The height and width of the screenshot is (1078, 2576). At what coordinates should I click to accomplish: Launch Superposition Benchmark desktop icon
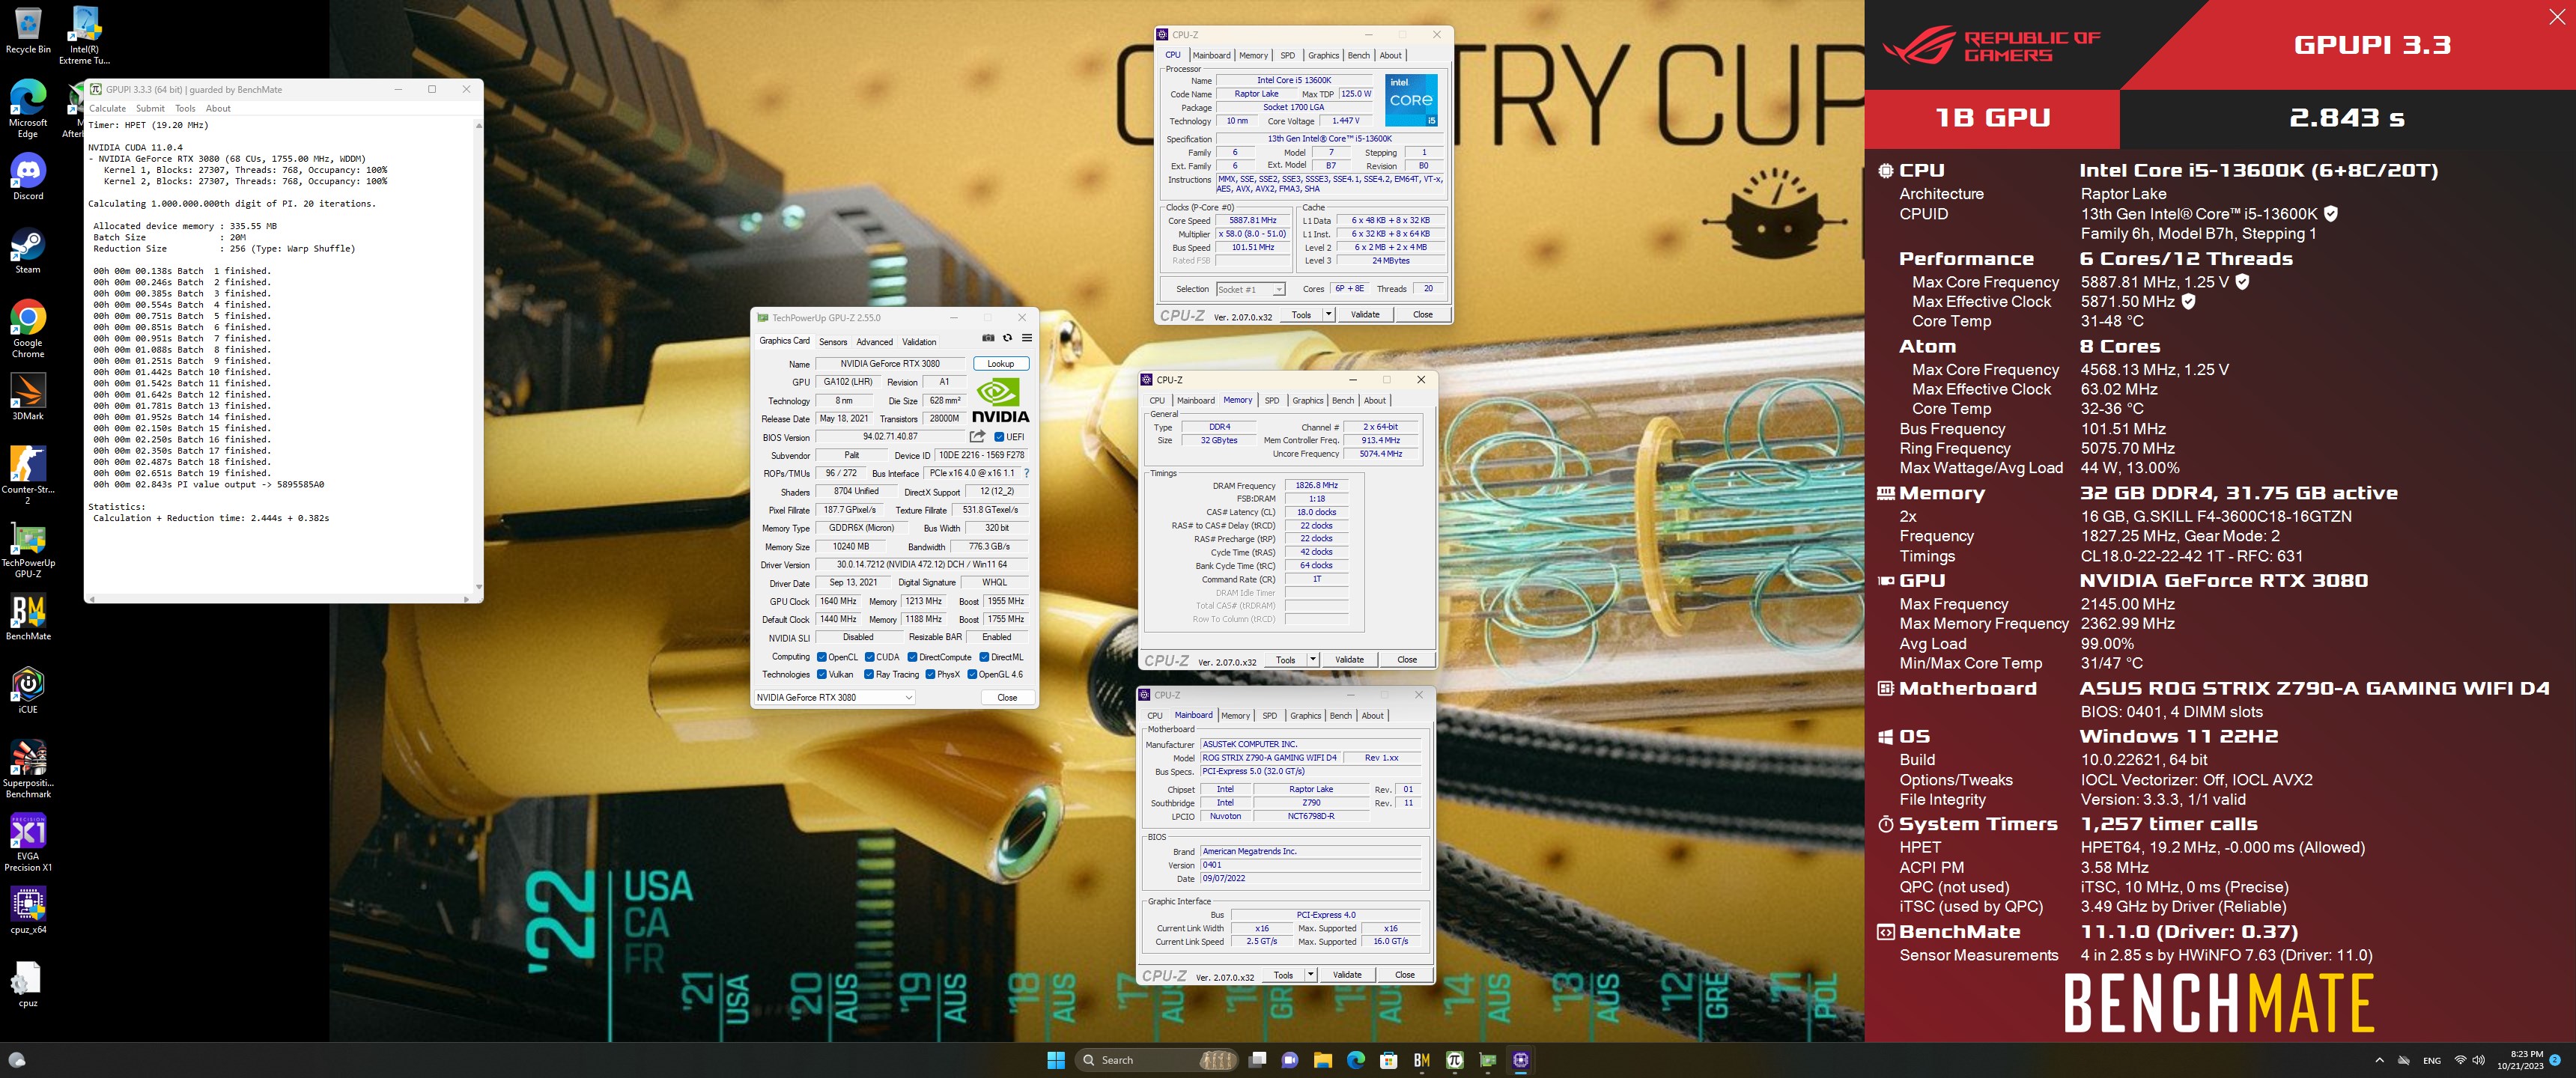28,768
